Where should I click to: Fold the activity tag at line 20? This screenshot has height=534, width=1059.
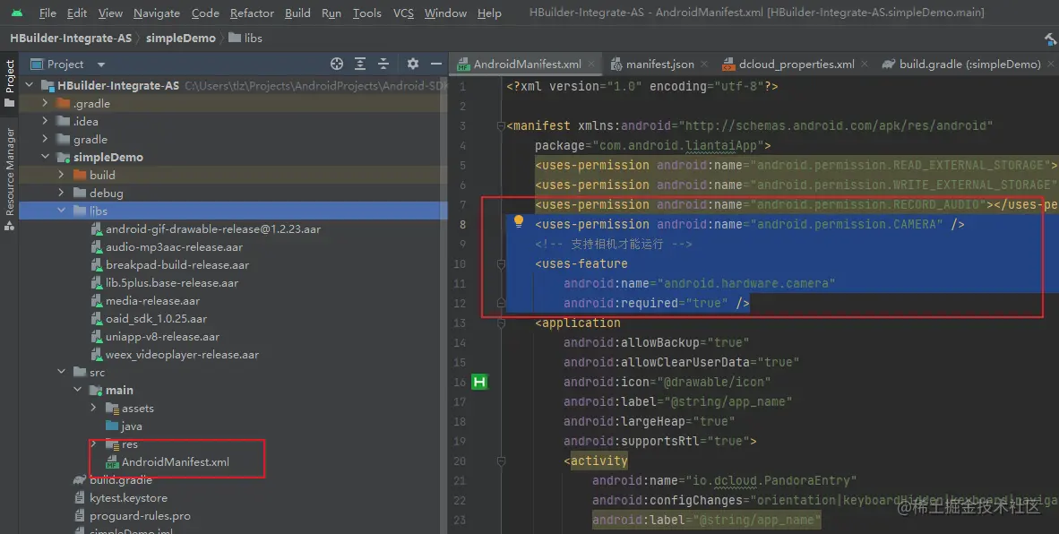(x=501, y=461)
